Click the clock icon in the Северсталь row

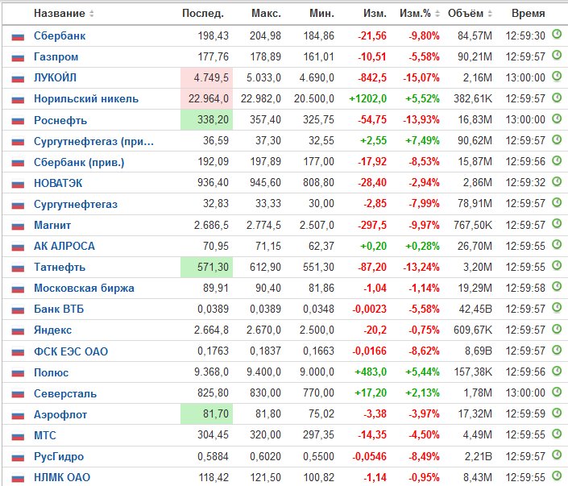557,392
